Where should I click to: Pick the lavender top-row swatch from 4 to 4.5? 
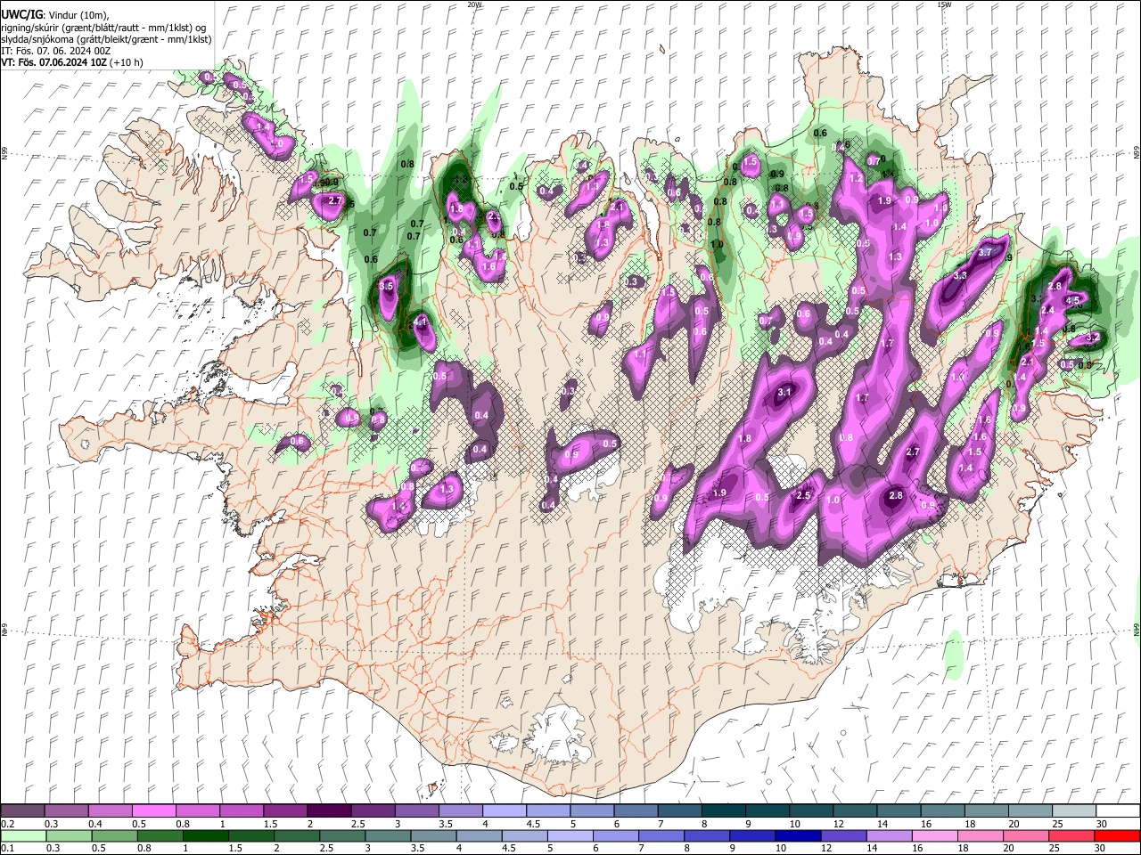point(504,811)
